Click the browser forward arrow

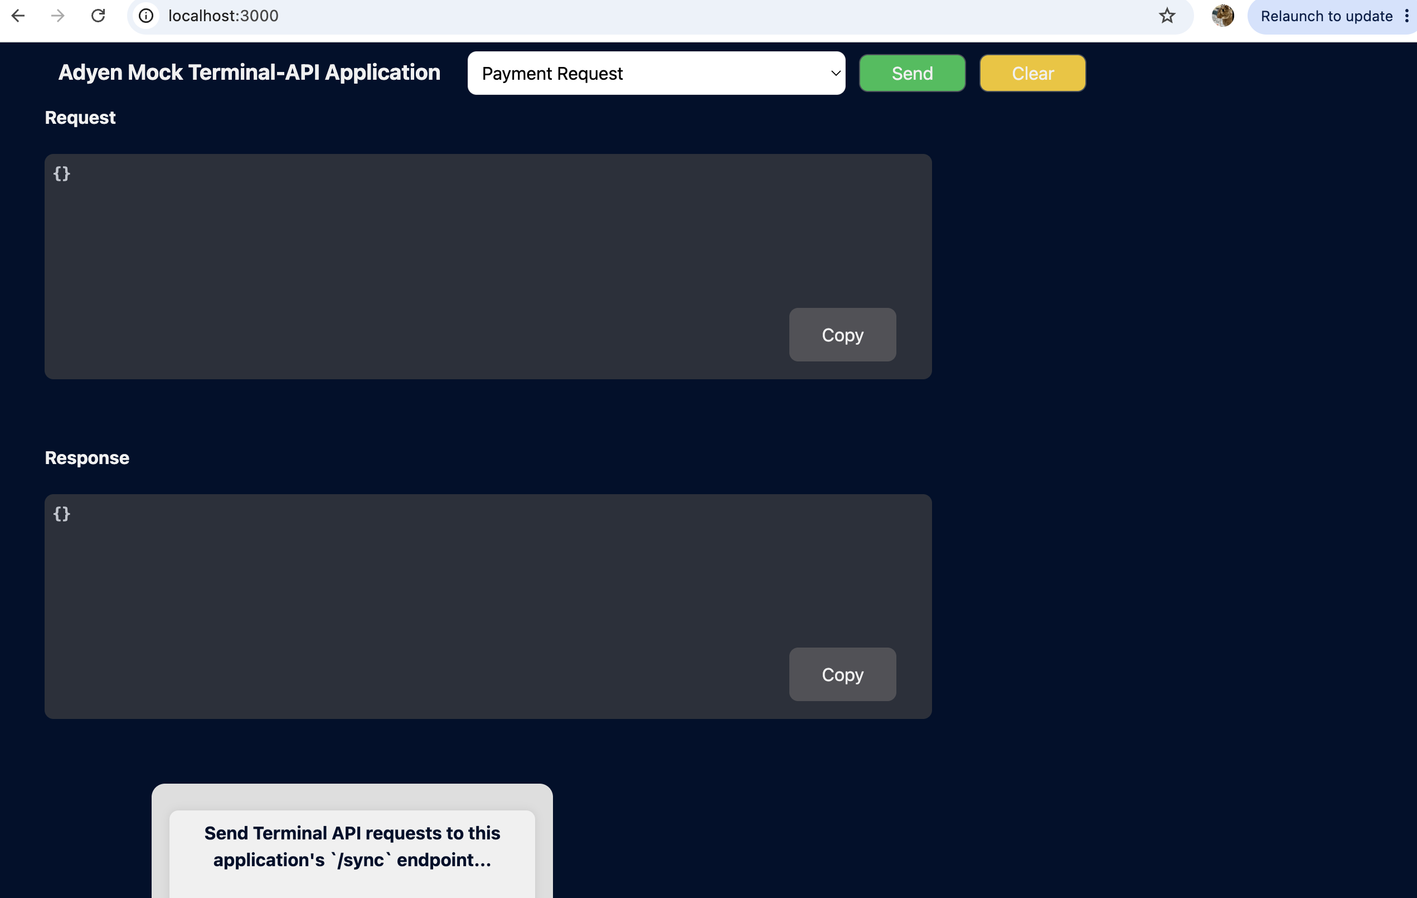(x=57, y=16)
